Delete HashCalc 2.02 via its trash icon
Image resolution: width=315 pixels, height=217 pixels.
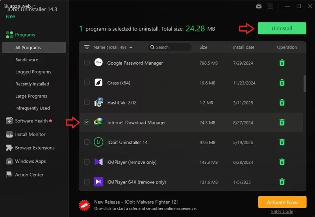pos(282,102)
